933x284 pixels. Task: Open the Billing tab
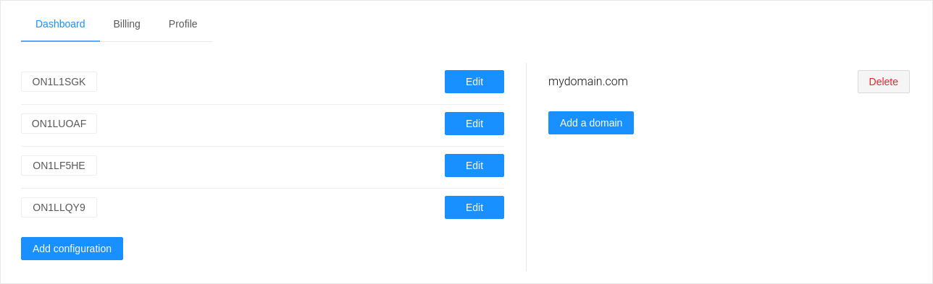click(x=127, y=24)
